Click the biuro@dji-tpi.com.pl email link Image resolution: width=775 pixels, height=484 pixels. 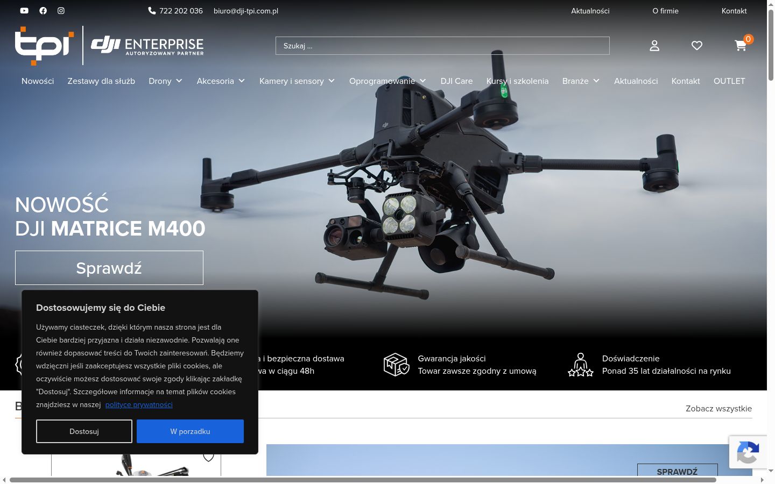point(246,11)
